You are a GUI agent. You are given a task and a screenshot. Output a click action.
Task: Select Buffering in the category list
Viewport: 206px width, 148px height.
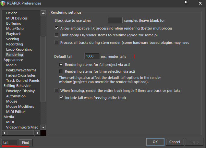(x=14, y=23)
